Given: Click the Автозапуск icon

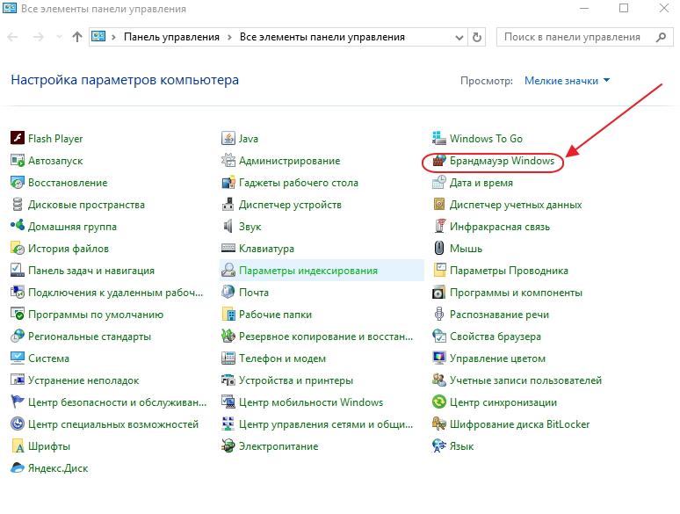Looking at the screenshot, I should (18, 160).
